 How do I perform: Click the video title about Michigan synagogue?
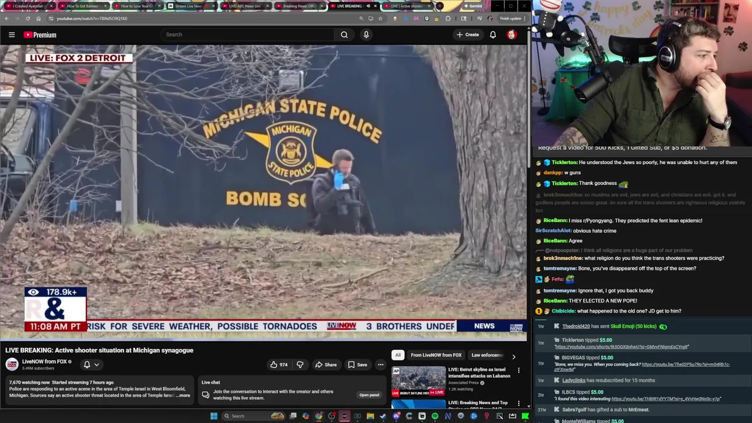(x=99, y=350)
